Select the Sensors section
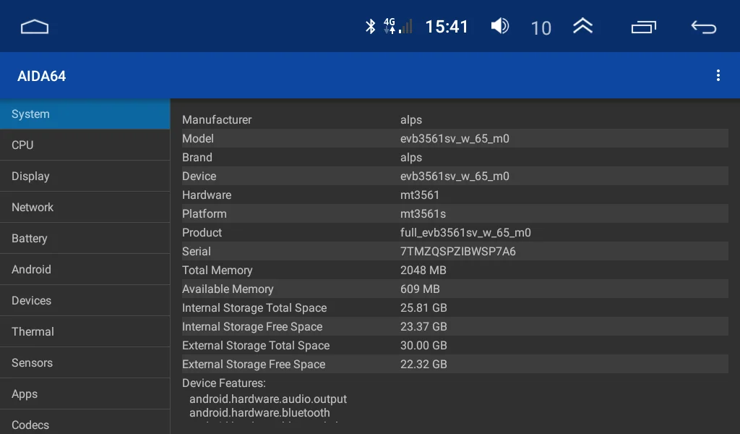The image size is (740, 434). [85, 363]
